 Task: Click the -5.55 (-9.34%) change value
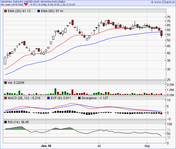pos(38,5)
